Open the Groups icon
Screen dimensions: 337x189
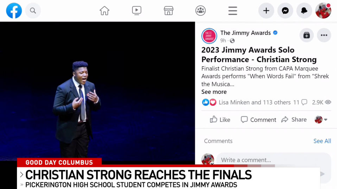pos(201,11)
